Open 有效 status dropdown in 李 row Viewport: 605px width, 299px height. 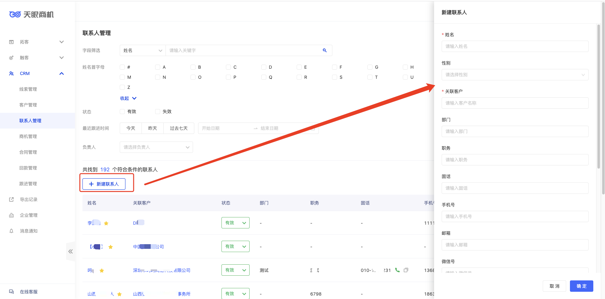pyautogui.click(x=235, y=223)
